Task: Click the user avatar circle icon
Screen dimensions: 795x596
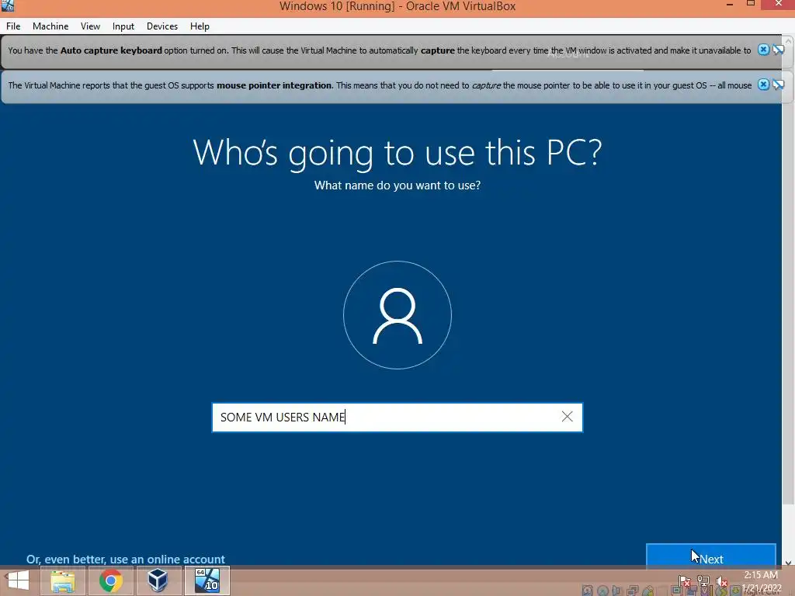Action: pyautogui.click(x=397, y=315)
